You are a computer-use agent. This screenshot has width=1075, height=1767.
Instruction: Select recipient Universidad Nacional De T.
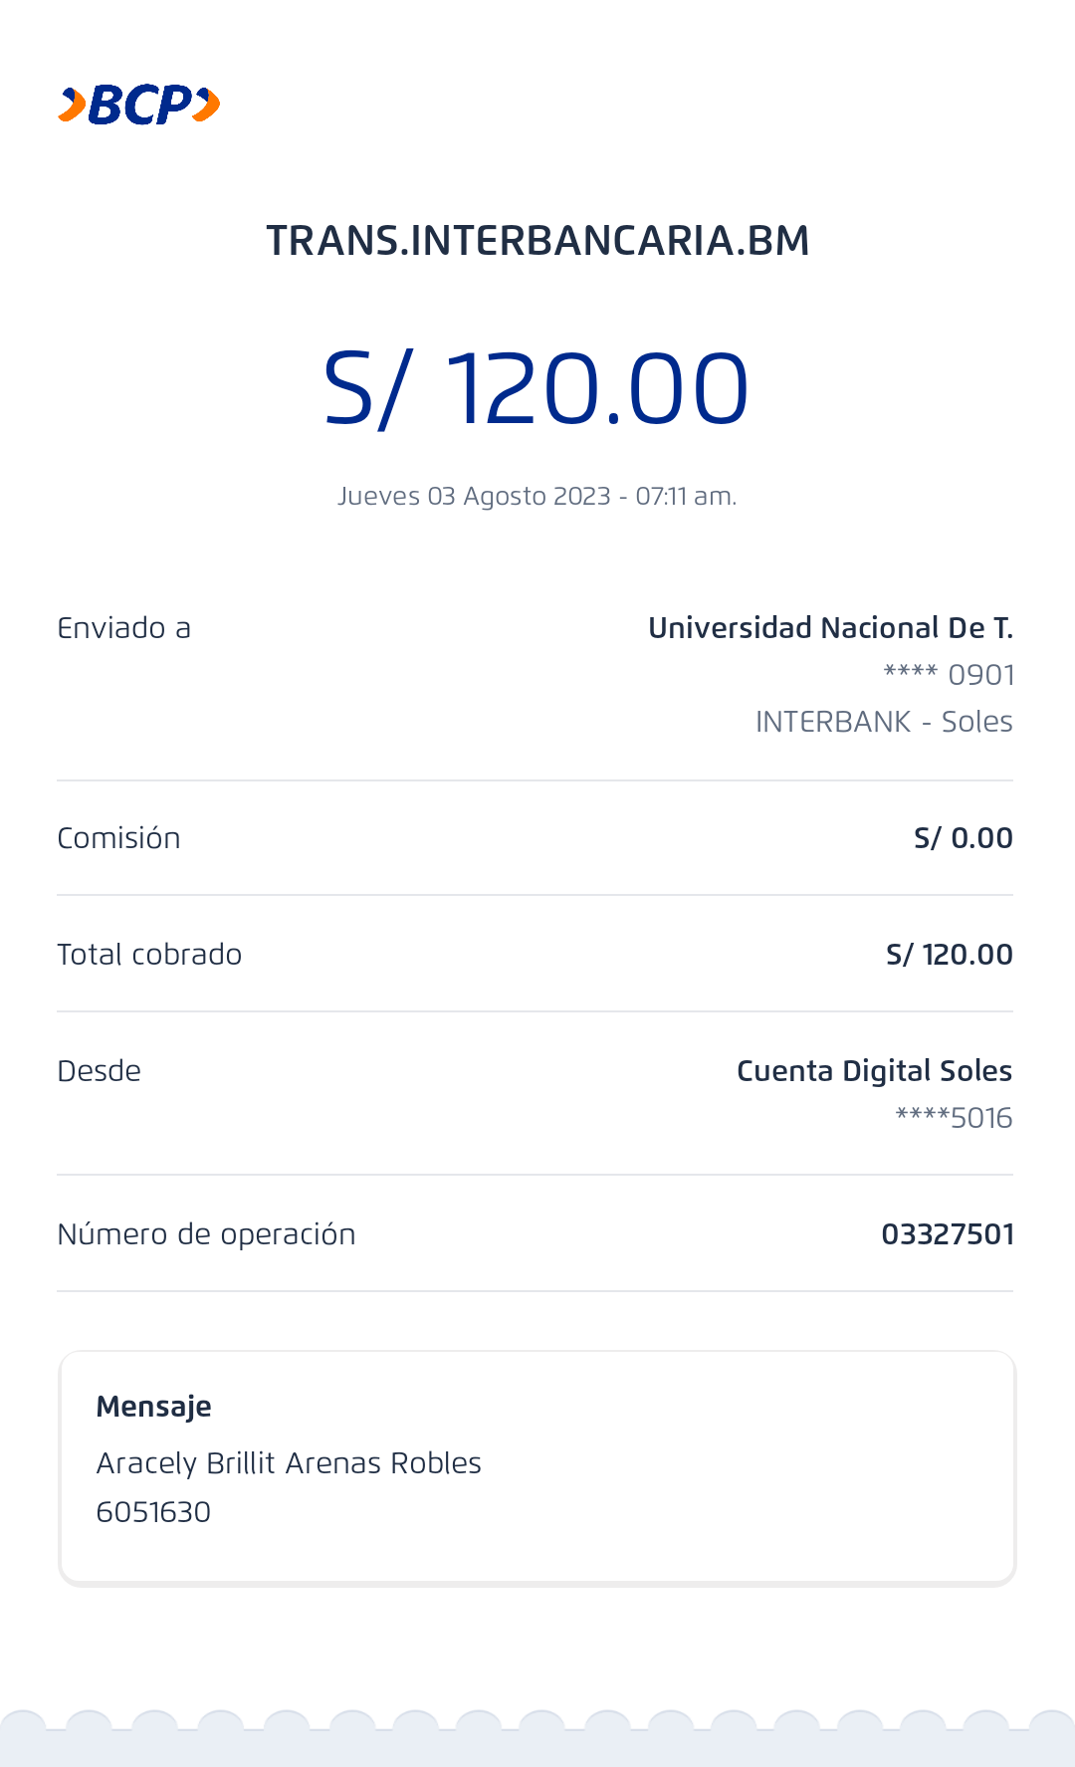click(x=830, y=628)
